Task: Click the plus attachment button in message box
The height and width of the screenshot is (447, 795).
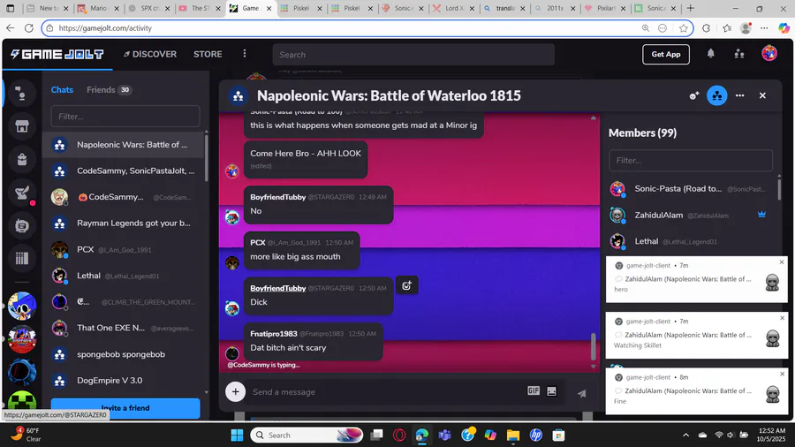Action: point(235,391)
